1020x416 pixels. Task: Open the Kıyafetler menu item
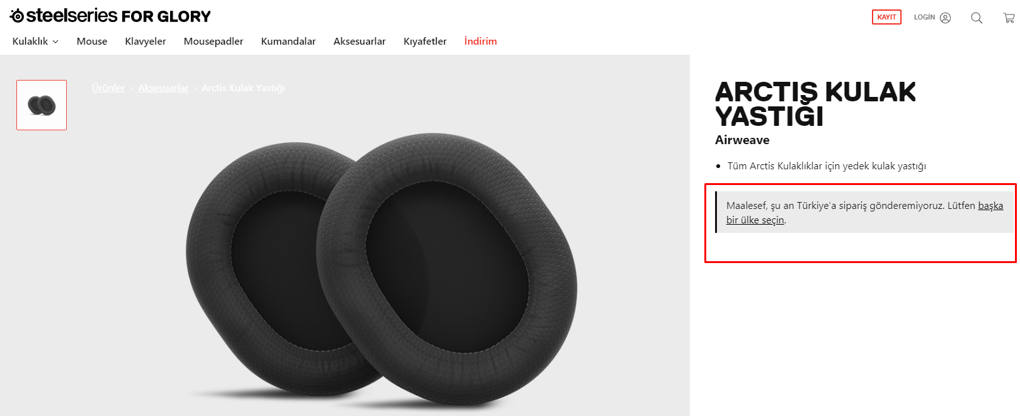coord(425,41)
